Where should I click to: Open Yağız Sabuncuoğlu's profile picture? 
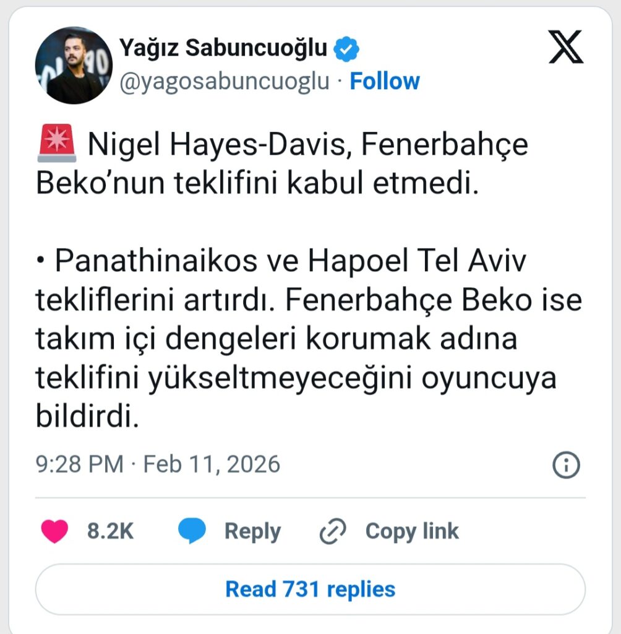74,65
